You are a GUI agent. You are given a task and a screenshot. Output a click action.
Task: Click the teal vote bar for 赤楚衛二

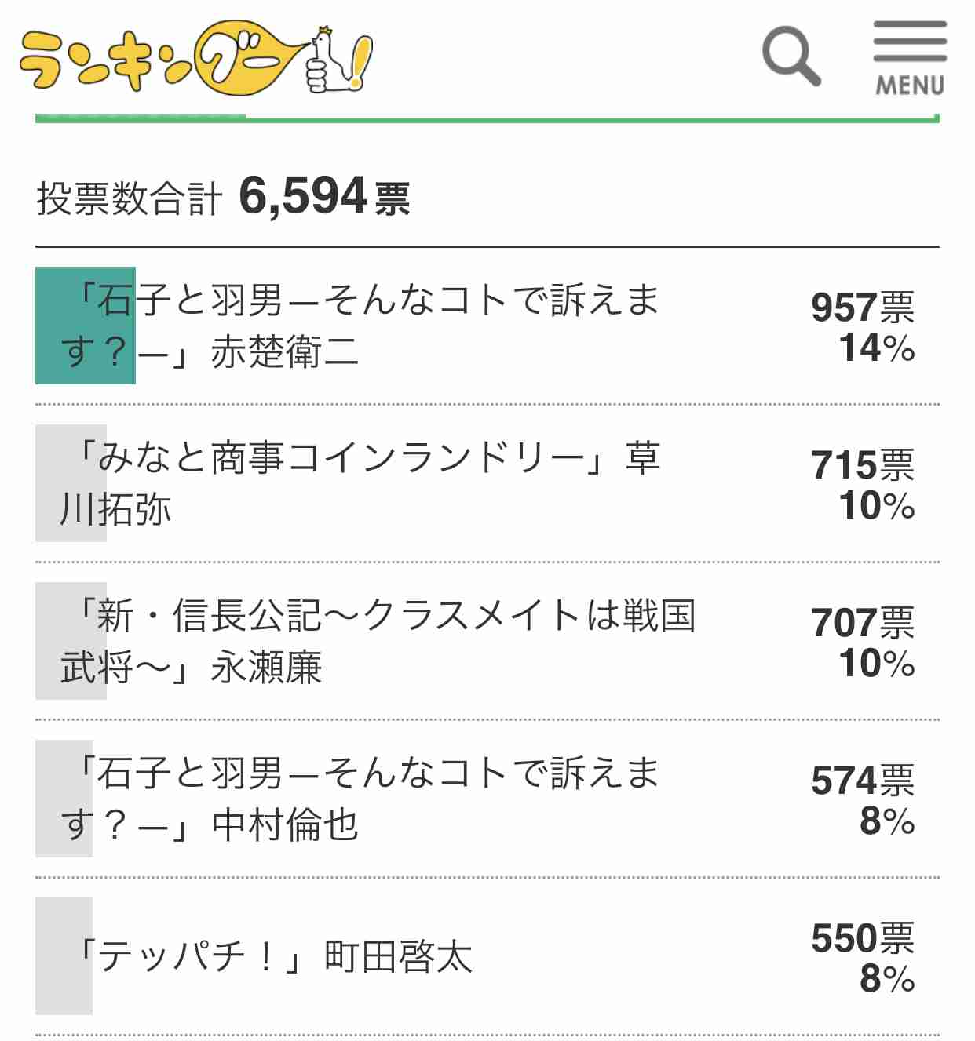86,326
